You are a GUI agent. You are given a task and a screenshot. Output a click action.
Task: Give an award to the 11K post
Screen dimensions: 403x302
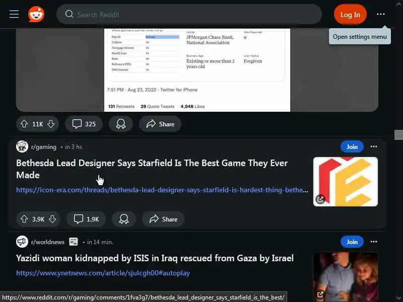point(121,124)
